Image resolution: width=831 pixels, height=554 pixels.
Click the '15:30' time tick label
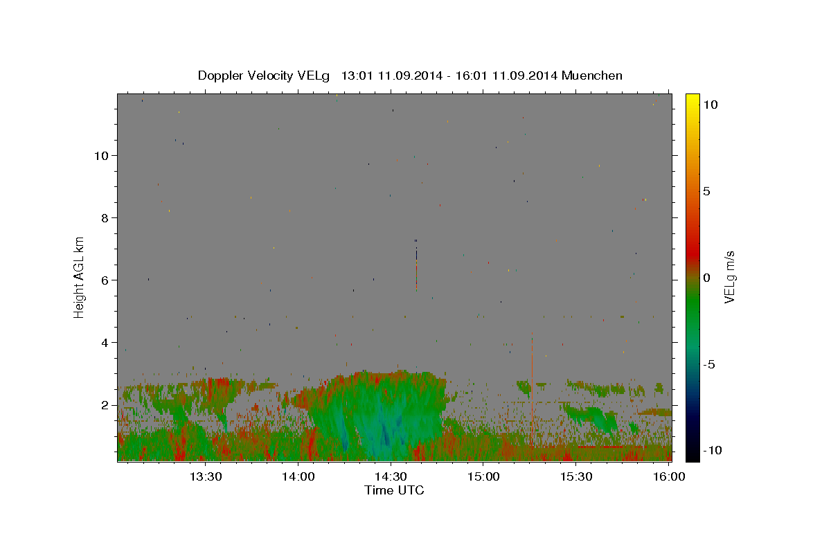coord(576,476)
